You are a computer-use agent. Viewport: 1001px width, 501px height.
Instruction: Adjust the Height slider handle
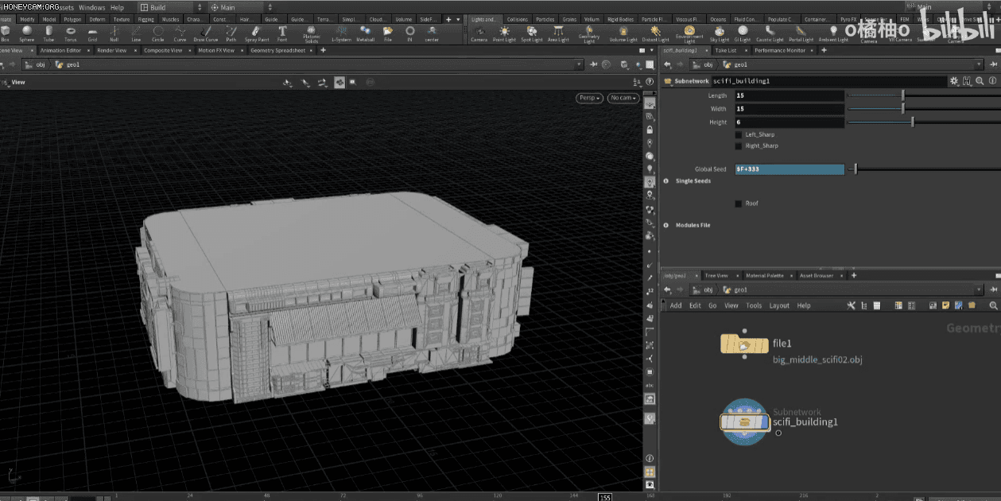click(912, 122)
